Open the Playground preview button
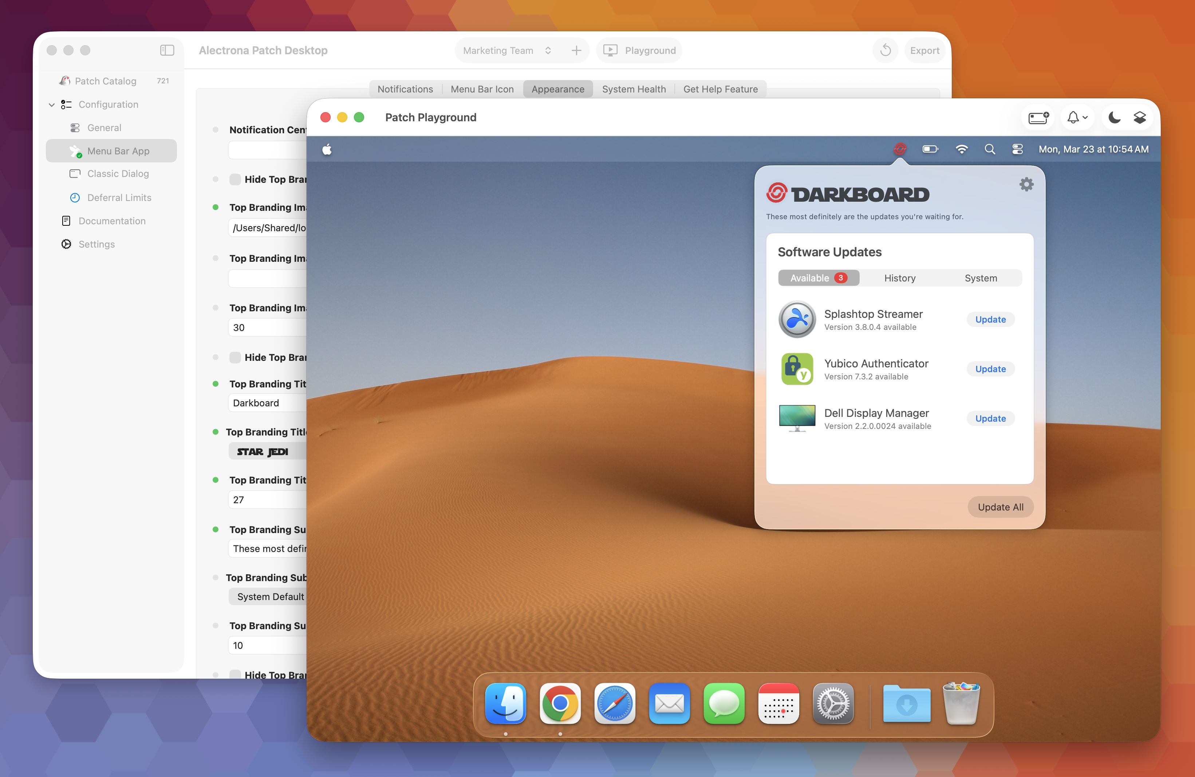This screenshot has width=1195, height=777. (x=639, y=50)
